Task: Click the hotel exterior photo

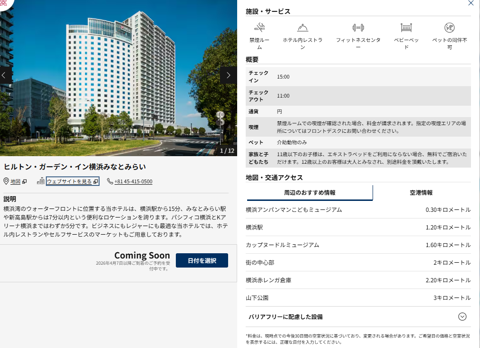Action: click(118, 78)
